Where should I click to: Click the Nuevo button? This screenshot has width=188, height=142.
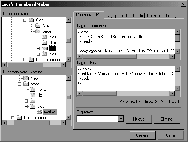tap(139, 119)
